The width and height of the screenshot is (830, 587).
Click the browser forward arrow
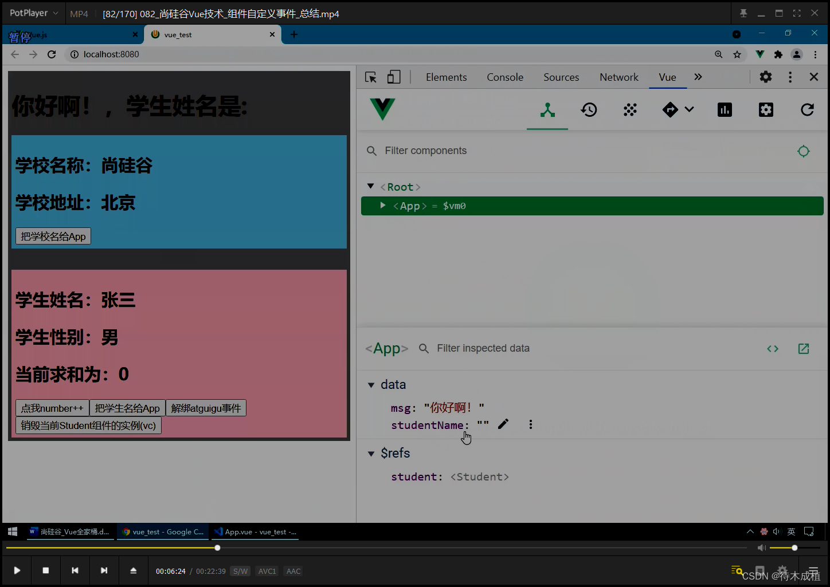pos(33,54)
